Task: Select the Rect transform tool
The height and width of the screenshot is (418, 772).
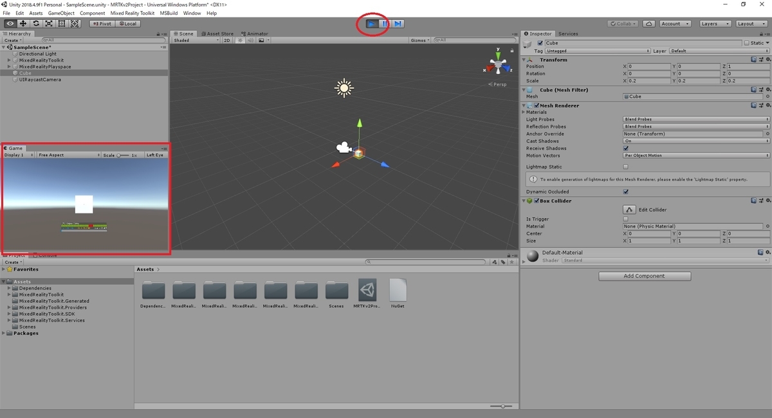Action: pos(62,24)
